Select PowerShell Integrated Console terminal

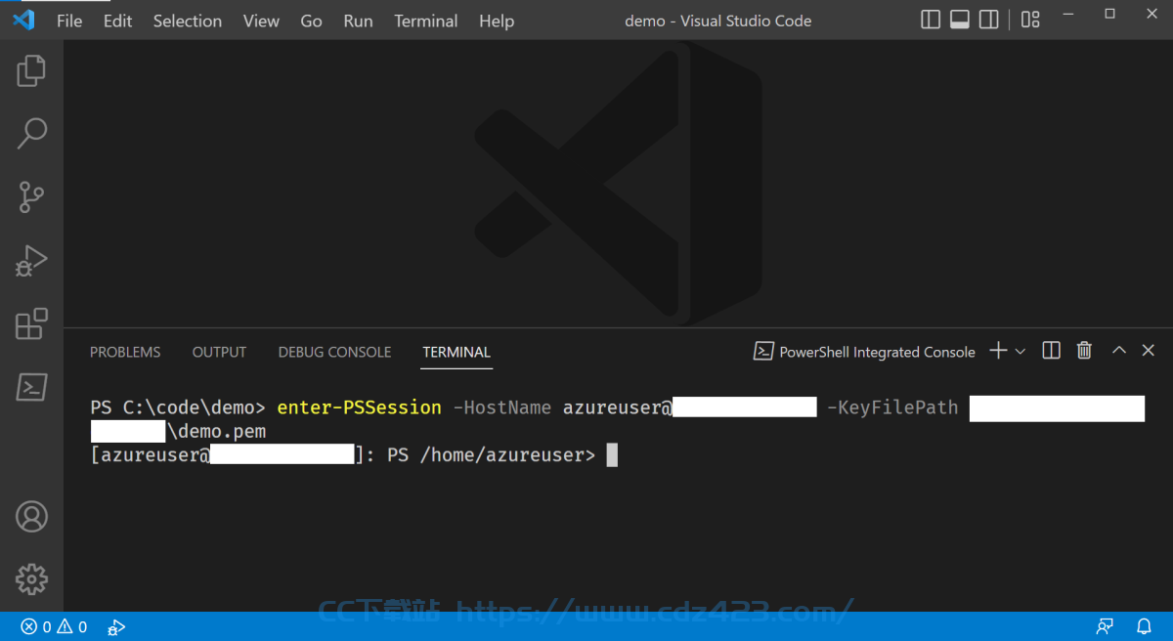point(864,352)
